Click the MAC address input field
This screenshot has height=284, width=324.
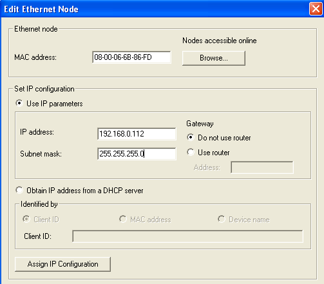131,57
